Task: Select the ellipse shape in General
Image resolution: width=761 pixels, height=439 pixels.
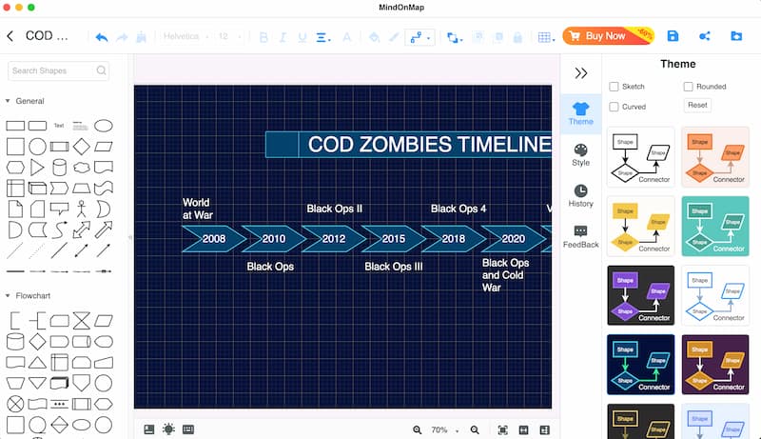Action: click(104, 126)
